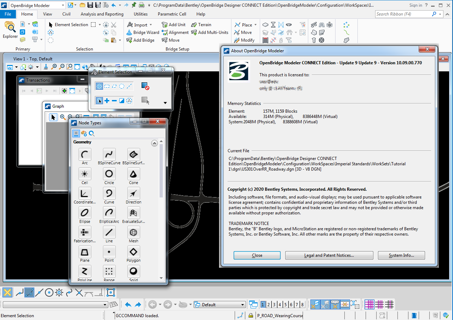
Task: Open Legal and Patent Notices
Action: tap(329, 255)
